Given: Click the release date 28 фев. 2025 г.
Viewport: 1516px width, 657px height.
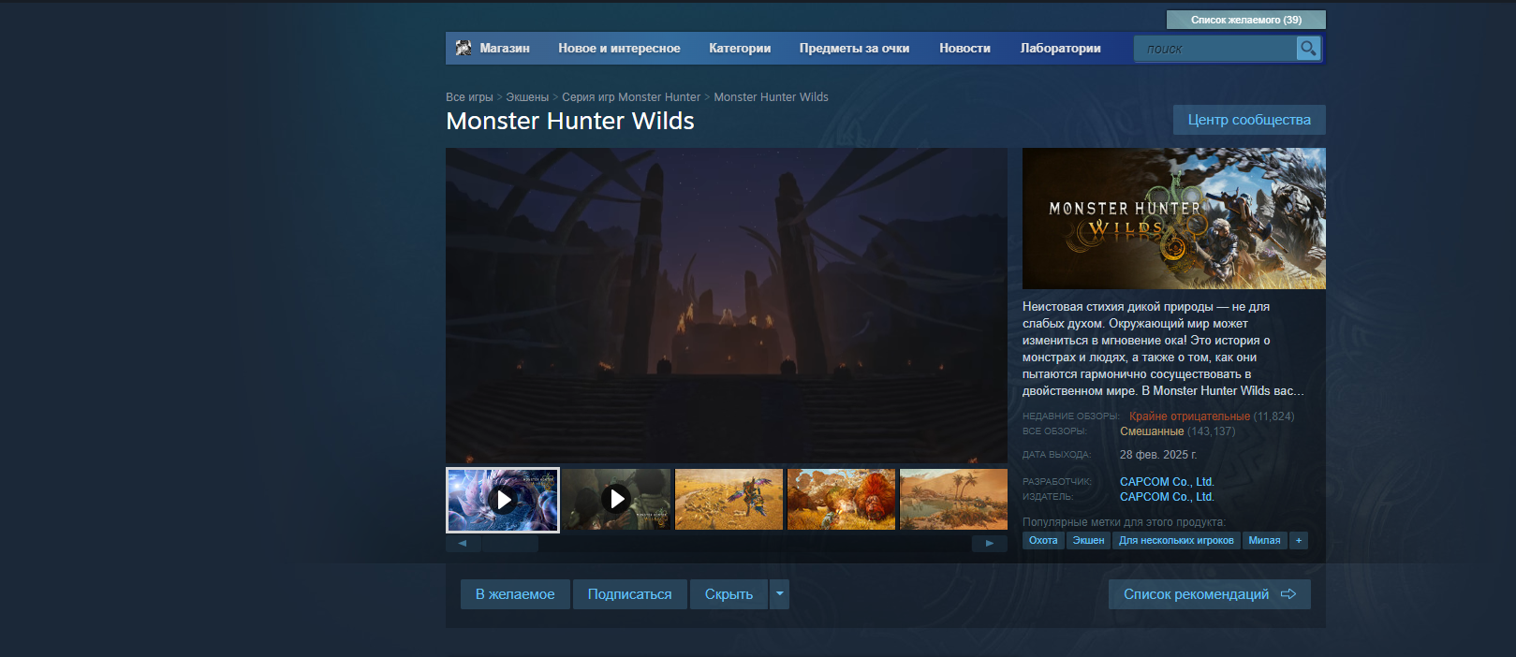Looking at the screenshot, I should tap(1158, 455).
